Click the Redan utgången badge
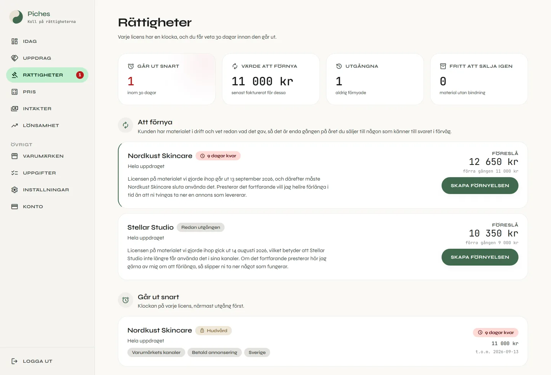The width and height of the screenshot is (551, 375). click(201, 227)
